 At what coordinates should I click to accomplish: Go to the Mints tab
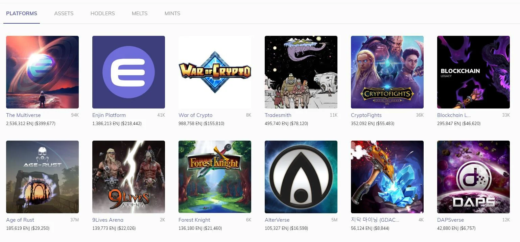point(172,14)
